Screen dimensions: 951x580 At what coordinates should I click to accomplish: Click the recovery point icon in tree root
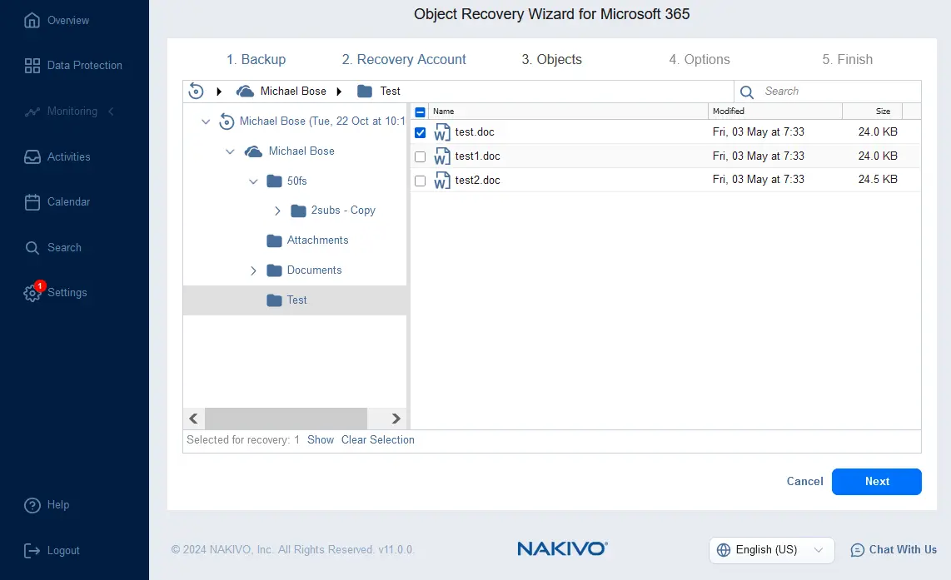(227, 121)
